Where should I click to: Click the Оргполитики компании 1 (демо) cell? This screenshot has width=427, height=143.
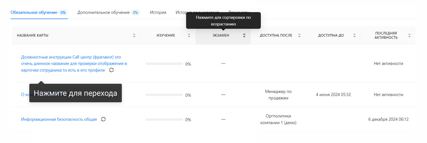[x=278, y=119]
